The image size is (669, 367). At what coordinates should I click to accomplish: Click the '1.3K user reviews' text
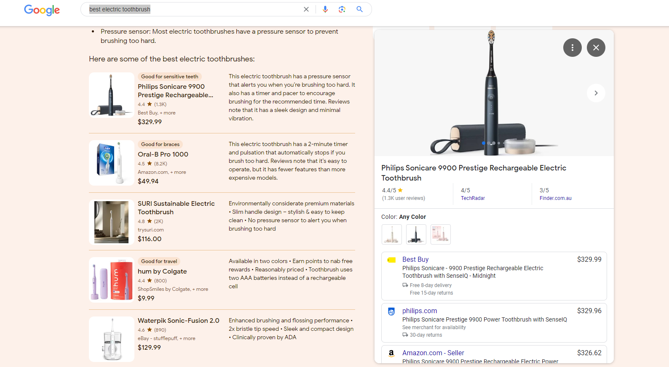pyautogui.click(x=404, y=198)
